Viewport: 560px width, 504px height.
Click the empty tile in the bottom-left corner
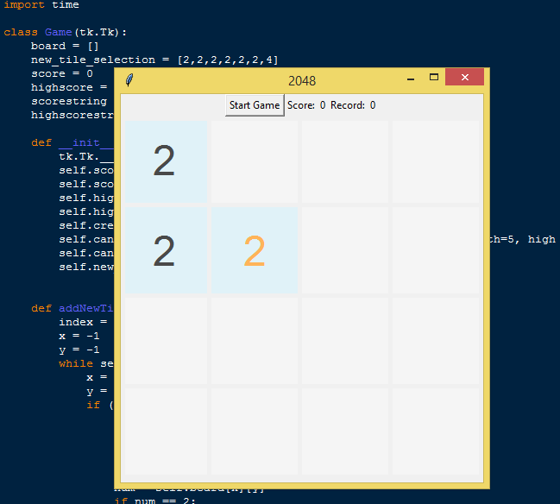[165, 431]
